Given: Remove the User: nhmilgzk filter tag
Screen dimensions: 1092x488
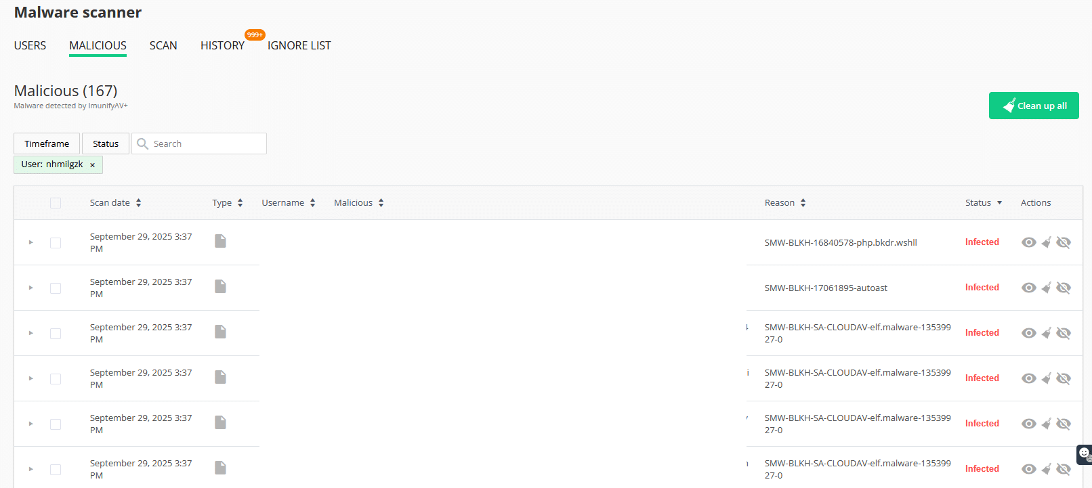Looking at the screenshot, I should pyautogui.click(x=93, y=165).
